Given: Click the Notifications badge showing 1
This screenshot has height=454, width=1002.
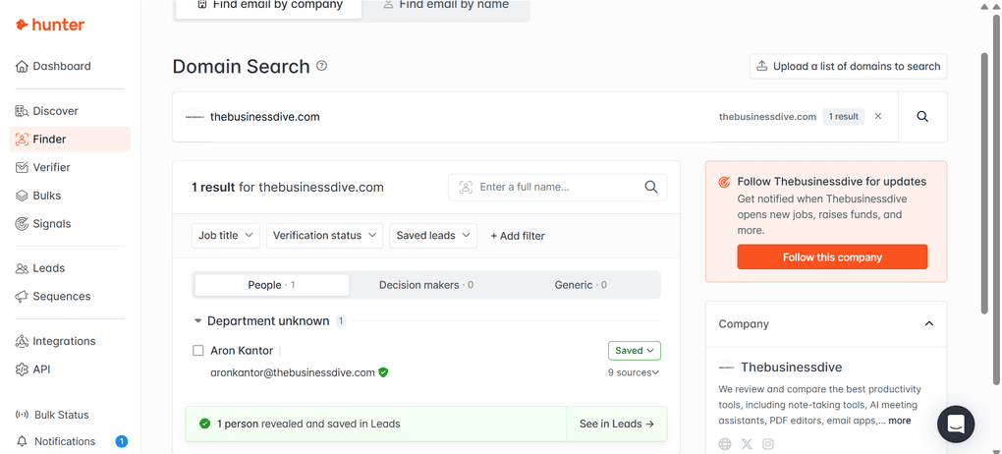Looking at the screenshot, I should coord(122,441).
